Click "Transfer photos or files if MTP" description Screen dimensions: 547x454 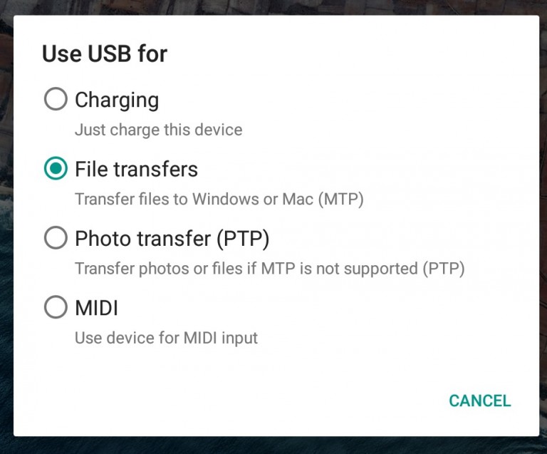coord(269,269)
